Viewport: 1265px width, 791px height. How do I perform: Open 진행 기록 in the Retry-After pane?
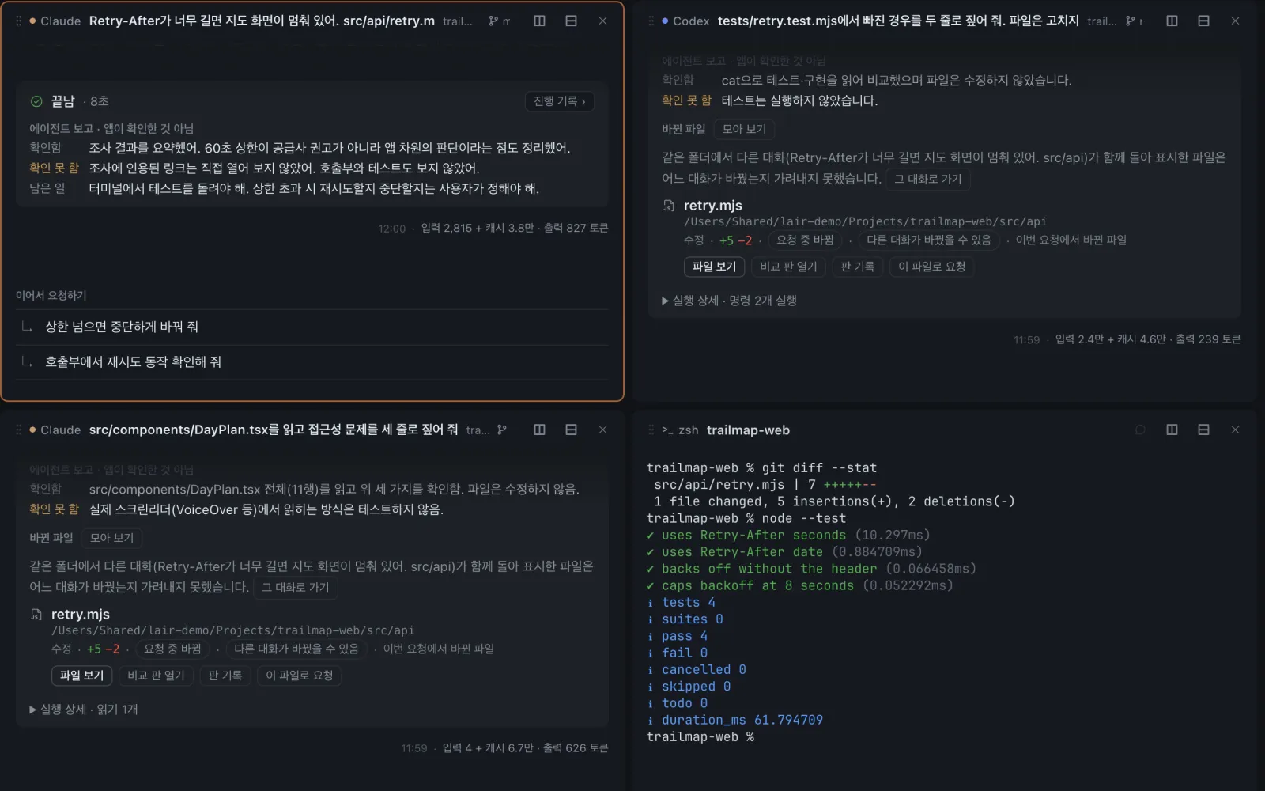(559, 101)
